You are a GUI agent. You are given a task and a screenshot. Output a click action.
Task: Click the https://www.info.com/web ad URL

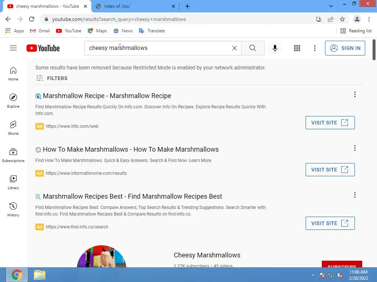point(72,126)
